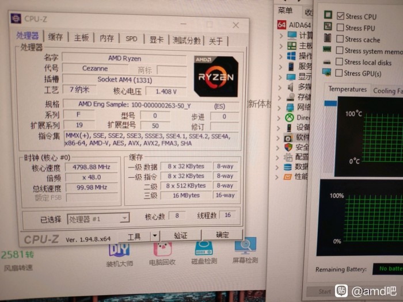Expand the 显示设备 tree node chevron
Viewport: 403px width, 302px height.
tap(280, 77)
